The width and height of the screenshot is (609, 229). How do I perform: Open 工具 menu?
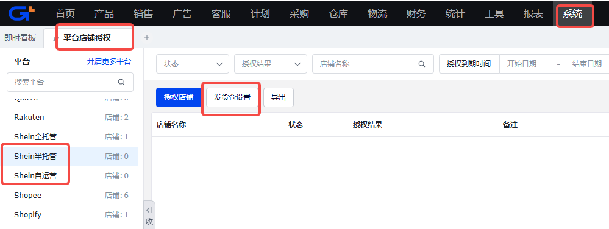coord(494,14)
